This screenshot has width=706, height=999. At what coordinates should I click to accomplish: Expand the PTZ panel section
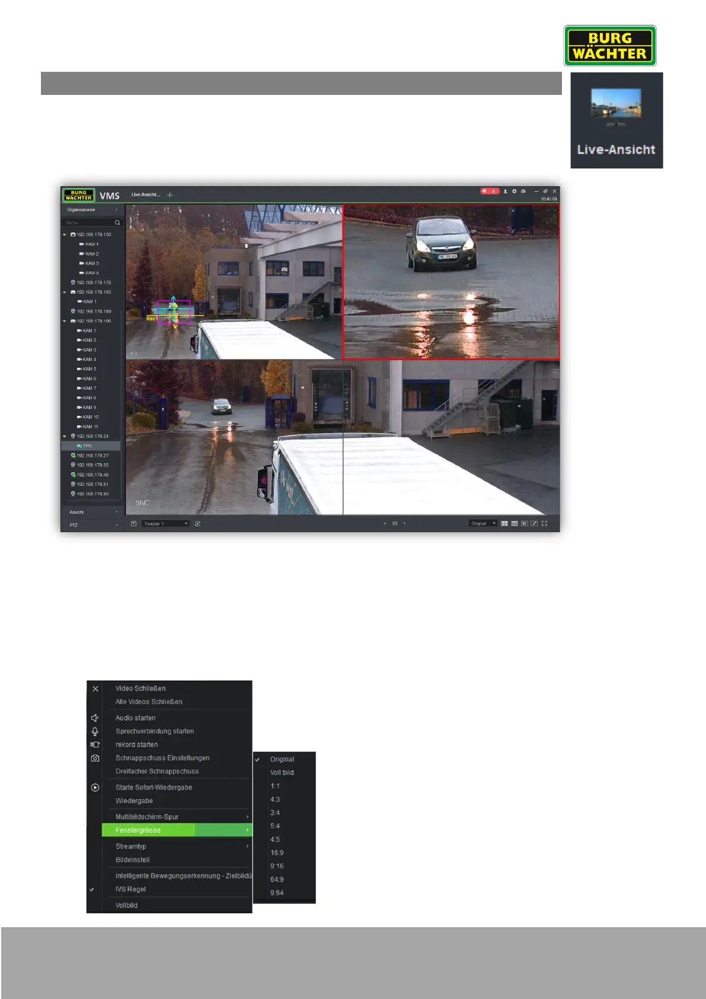click(92, 525)
